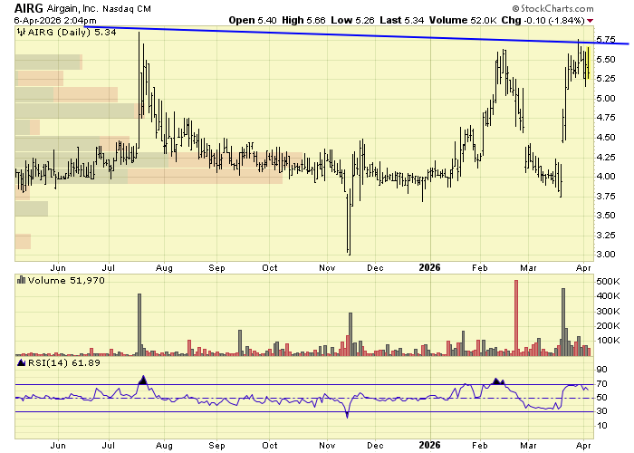Click the first black RSI marker in February
The height and width of the screenshot is (453, 634).
[x=496, y=381]
